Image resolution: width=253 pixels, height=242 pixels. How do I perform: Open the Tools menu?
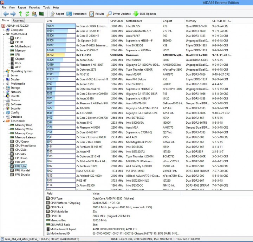point(46,8)
